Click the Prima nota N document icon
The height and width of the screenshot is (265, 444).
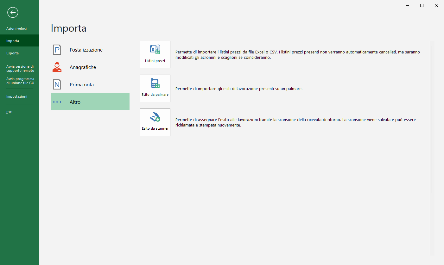57,84
